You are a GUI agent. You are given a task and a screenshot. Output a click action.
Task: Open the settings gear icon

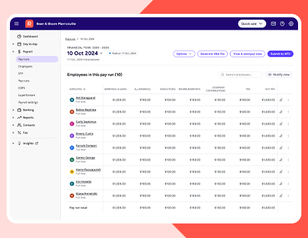pos(291,24)
